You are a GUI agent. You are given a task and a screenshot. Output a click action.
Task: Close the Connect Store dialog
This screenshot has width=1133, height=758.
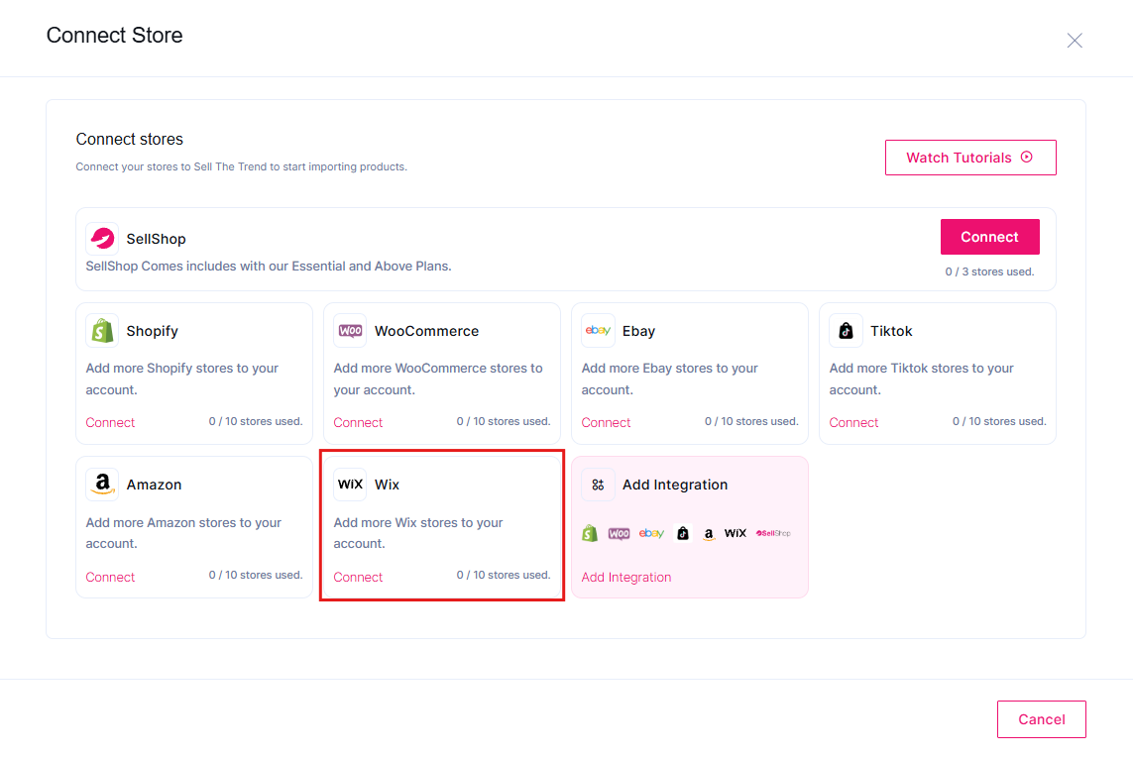click(1075, 41)
